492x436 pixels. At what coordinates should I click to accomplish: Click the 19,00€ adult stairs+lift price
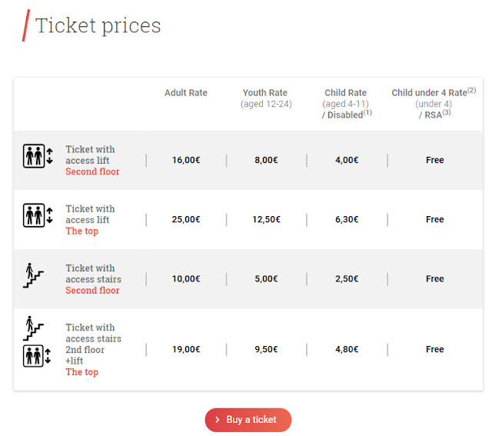[x=186, y=349]
